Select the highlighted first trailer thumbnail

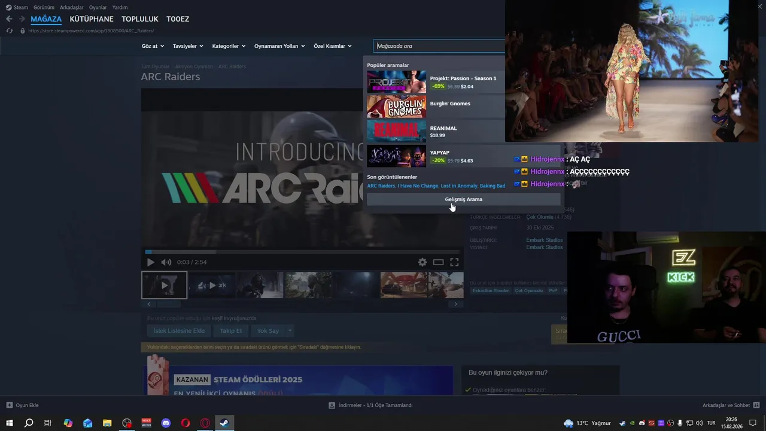[x=164, y=285]
